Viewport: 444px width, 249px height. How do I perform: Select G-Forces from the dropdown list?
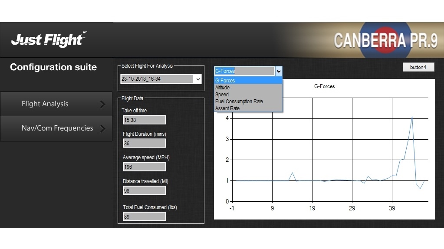248,81
